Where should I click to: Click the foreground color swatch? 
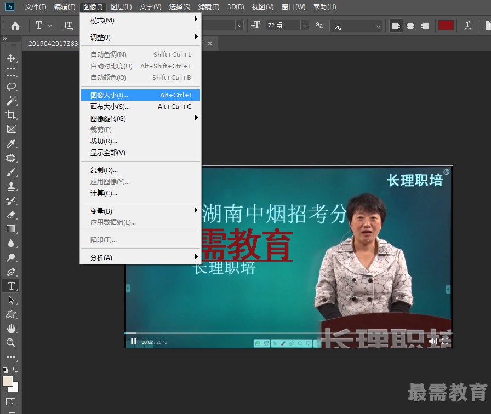(x=8, y=381)
